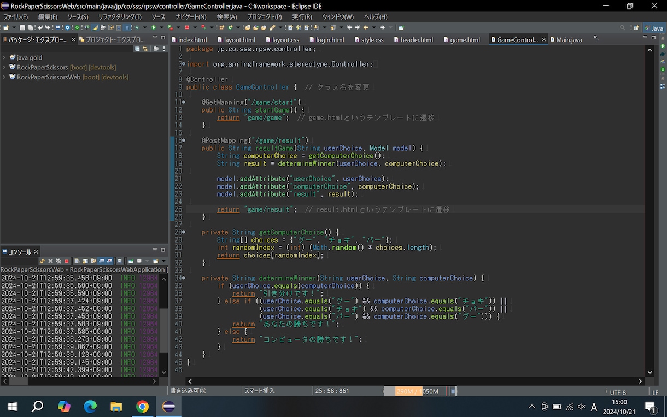This screenshot has width=667, height=417.
Task: Expand the RockPaperScissorsWeb project node
Action: coord(4,77)
